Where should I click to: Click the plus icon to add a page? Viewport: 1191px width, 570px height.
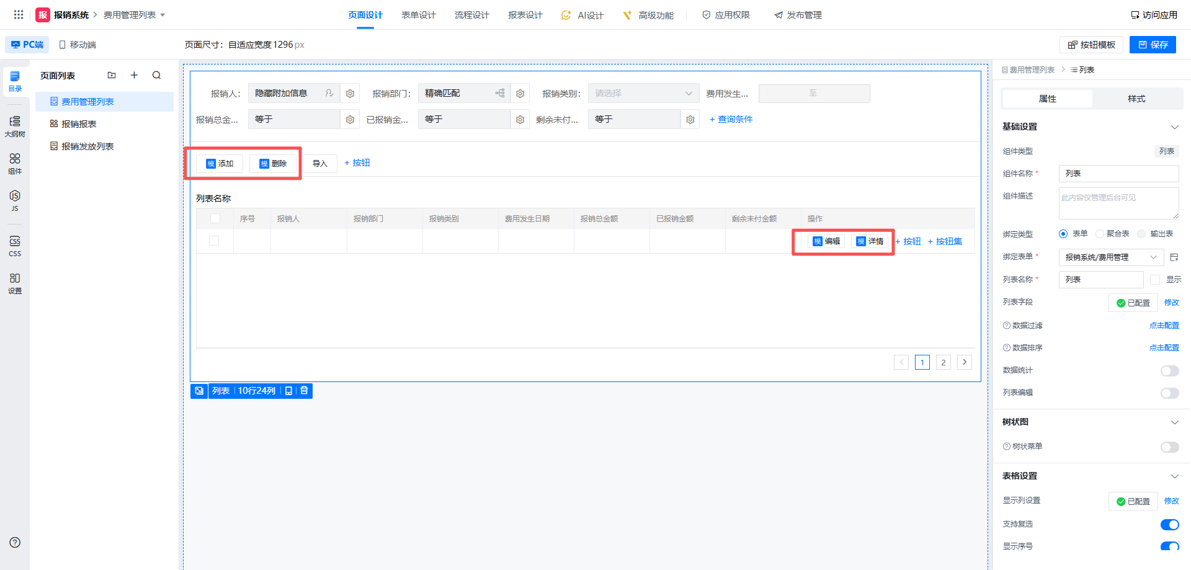click(x=134, y=75)
